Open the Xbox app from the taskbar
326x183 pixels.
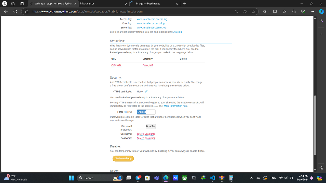click(x=185, y=178)
